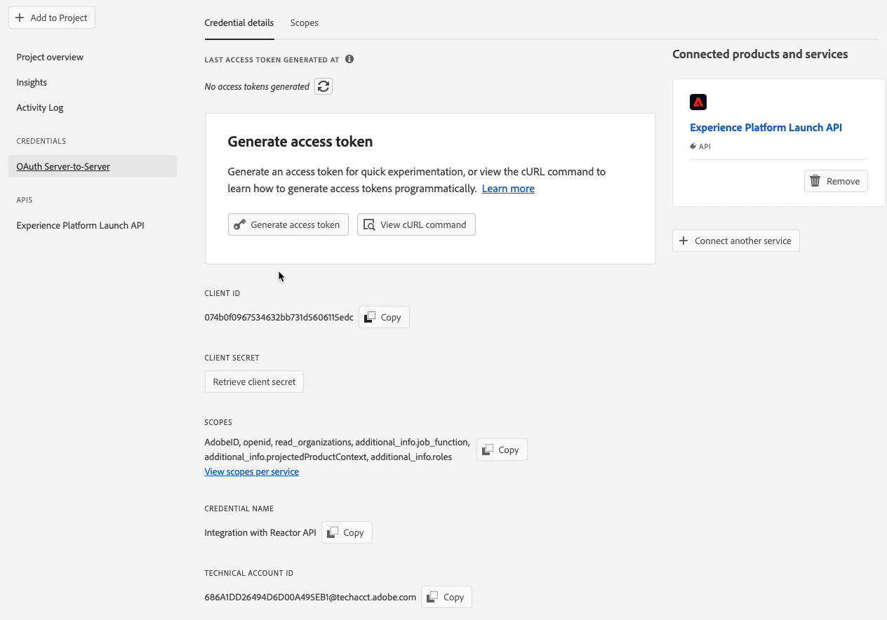Screen dimensions: 887x620
Task: Copy the technical account ID
Action: (446, 597)
